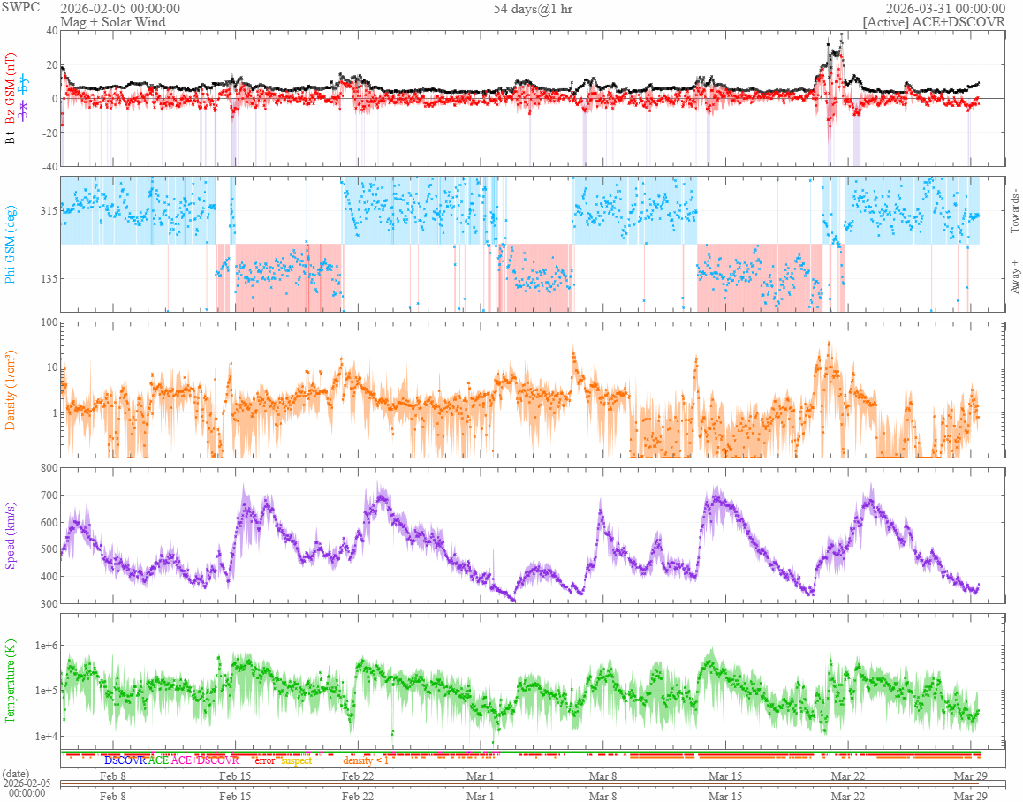
Task: Select the green ACE legend entry
Action: (x=158, y=760)
